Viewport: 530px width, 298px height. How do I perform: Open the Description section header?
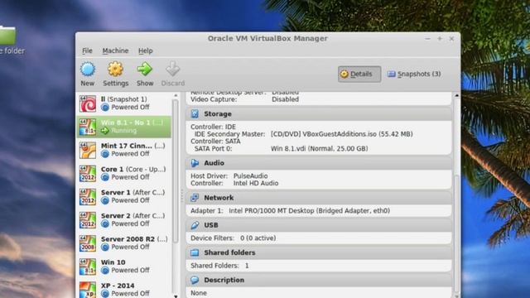click(319, 280)
